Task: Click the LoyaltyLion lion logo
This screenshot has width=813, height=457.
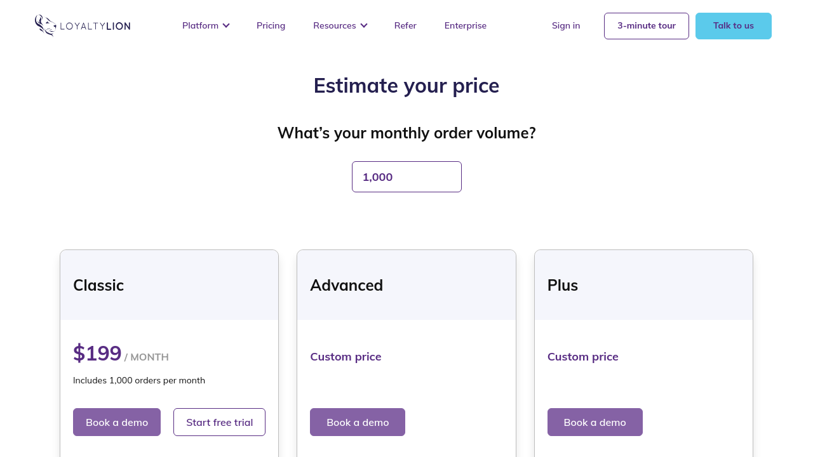Action: tap(46, 25)
